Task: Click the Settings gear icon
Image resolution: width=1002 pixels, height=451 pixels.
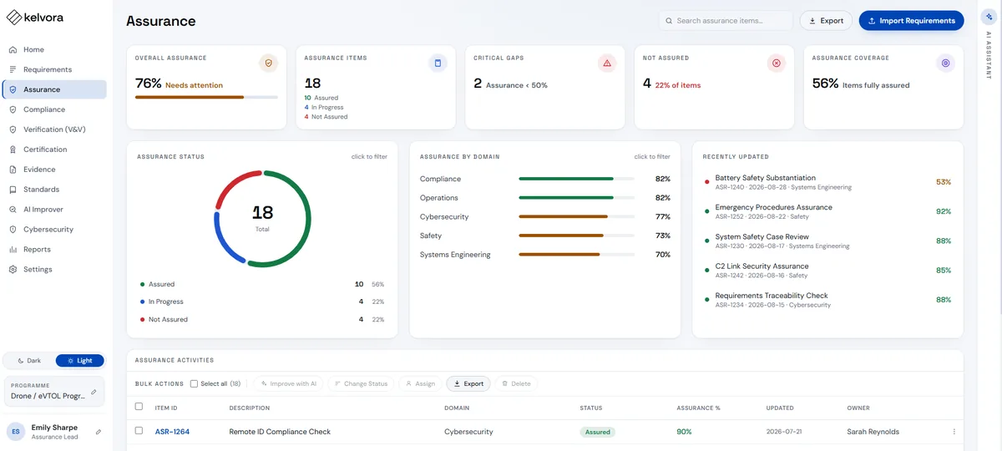Action: 13,270
